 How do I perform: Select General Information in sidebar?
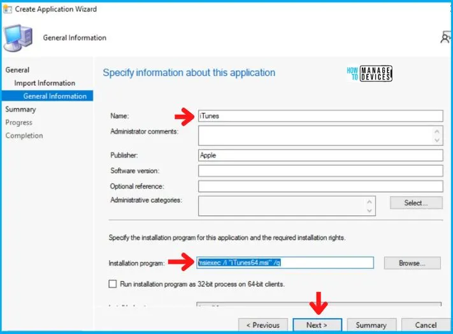click(47, 96)
